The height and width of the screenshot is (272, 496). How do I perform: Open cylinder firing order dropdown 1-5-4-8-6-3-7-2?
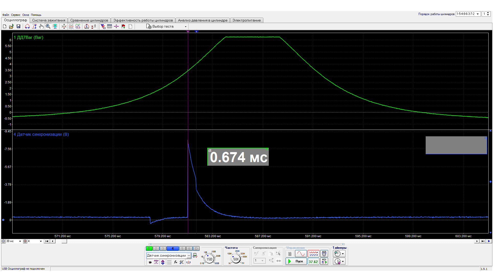click(468, 14)
